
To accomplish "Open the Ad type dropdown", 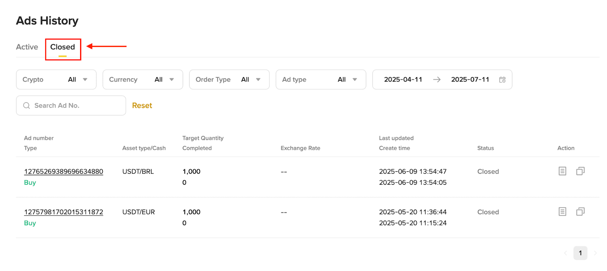I will (x=321, y=80).
